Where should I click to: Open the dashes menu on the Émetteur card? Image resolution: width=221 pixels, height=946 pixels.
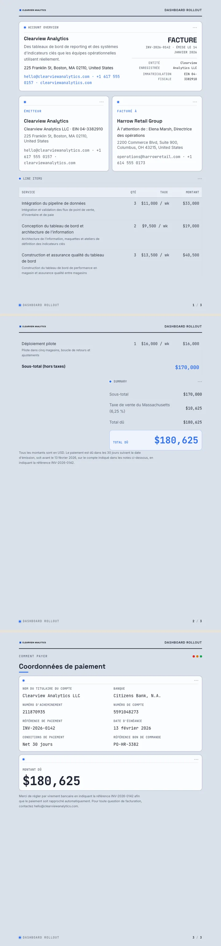tap(101, 102)
